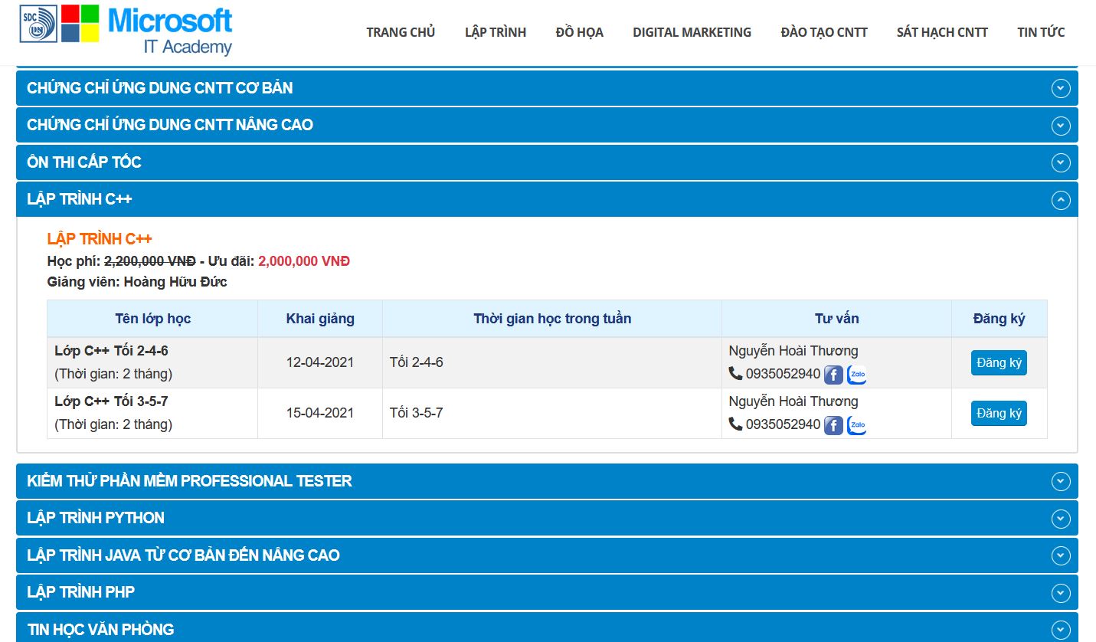1096x642 pixels.
Task: Click Nguyễn Hoài Thương in Tối 2-4-6 row
Action: point(793,351)
